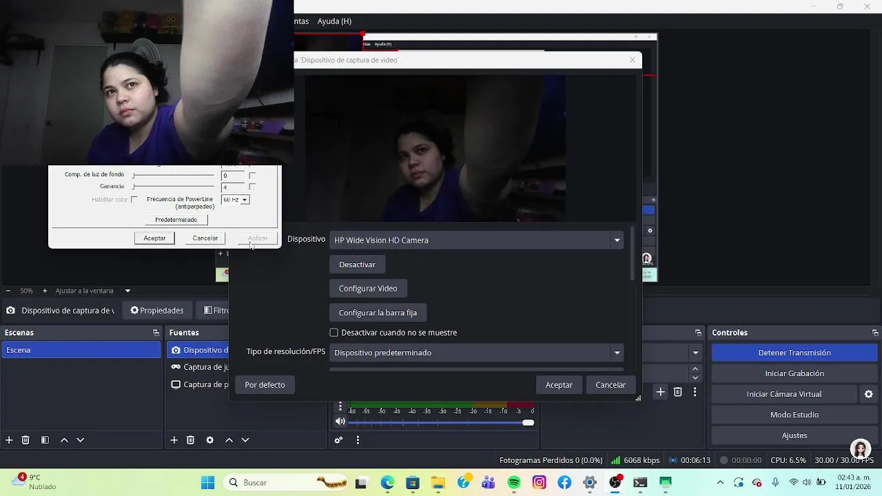Delete selected scene with Escenas trash icon
This screenshot has height=496, width=882.
[x=25, y=440]
